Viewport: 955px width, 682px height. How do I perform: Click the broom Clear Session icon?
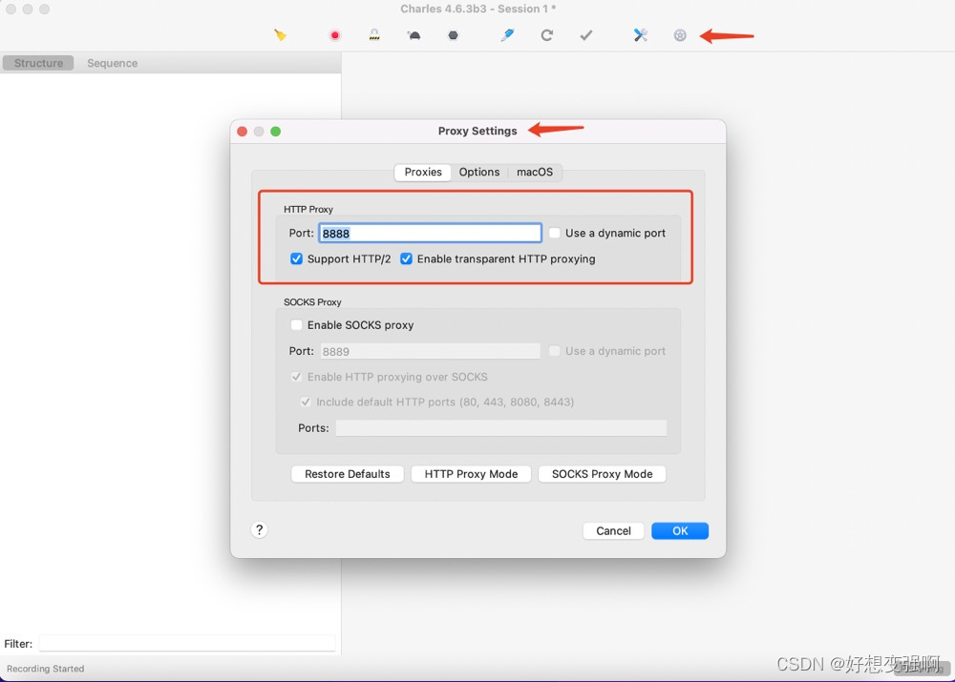tap(280, 35)
